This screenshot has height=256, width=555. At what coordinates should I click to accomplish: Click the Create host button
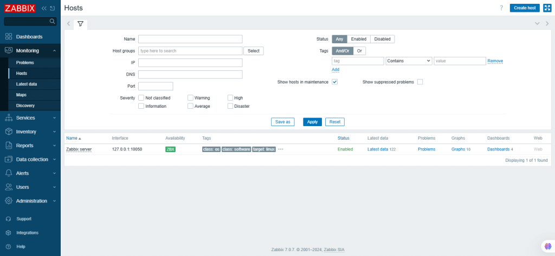coord(525,8)
